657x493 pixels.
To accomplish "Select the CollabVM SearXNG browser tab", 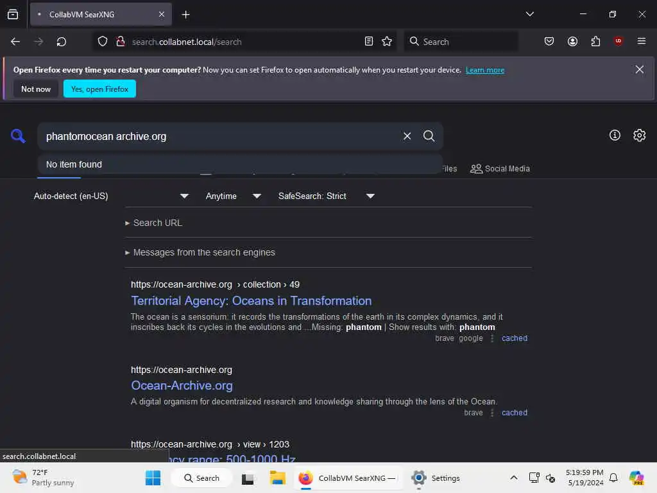I will point(101,14).
